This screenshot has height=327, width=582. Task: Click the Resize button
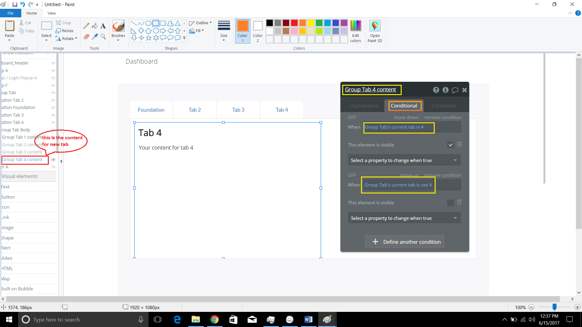65,31
